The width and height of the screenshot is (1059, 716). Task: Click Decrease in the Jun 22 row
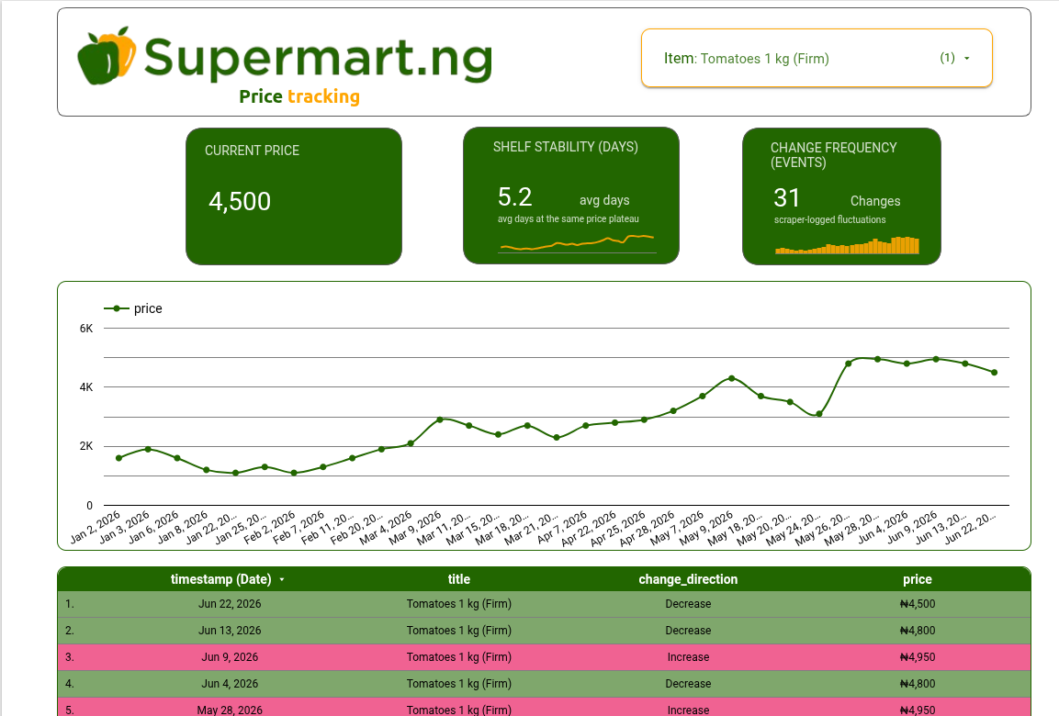[688, 604]
